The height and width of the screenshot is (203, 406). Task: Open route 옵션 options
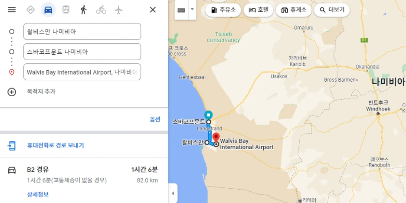[x=155, y=119]
